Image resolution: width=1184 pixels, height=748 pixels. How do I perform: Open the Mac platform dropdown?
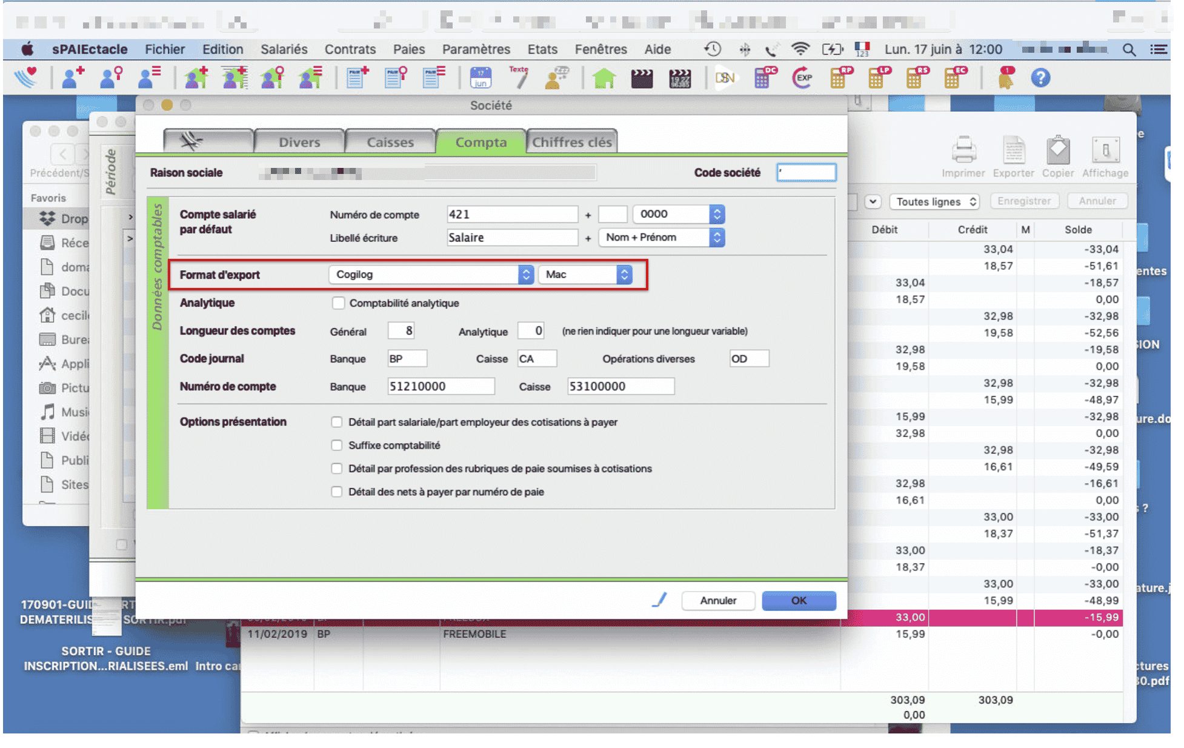pyautogui.click(x=585, y=275)
